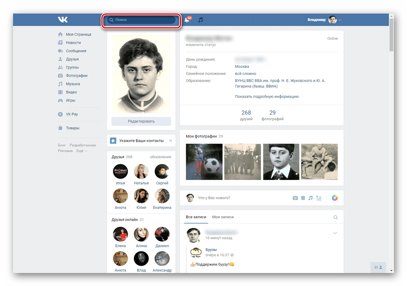This screenshot has height=286, width=407.
Task: Expand the 'Ещё' footer menu
Action: pyautogui.click(x=81, y=151)
